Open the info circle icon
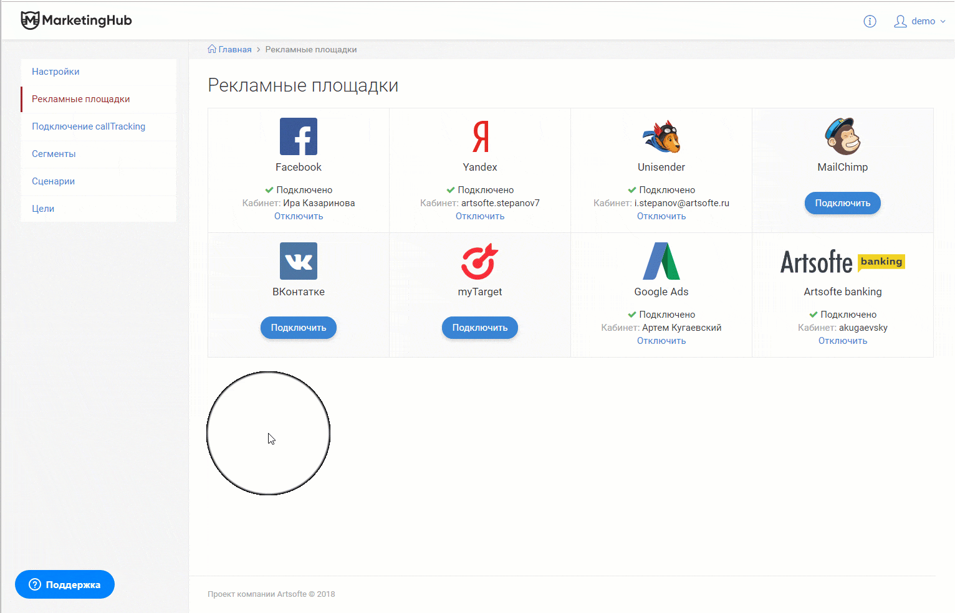The image size is (955, 613). point(870,21)
